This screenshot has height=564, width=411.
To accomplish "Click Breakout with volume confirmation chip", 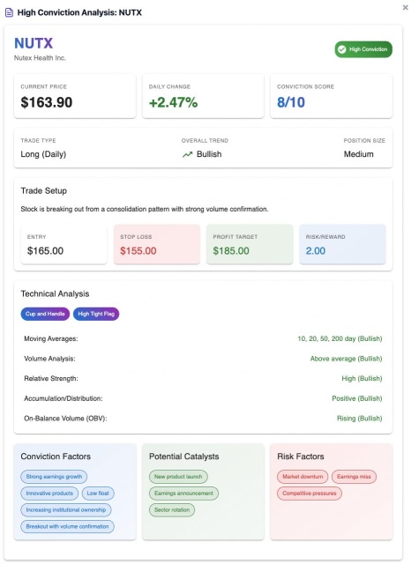I will 67,526.
